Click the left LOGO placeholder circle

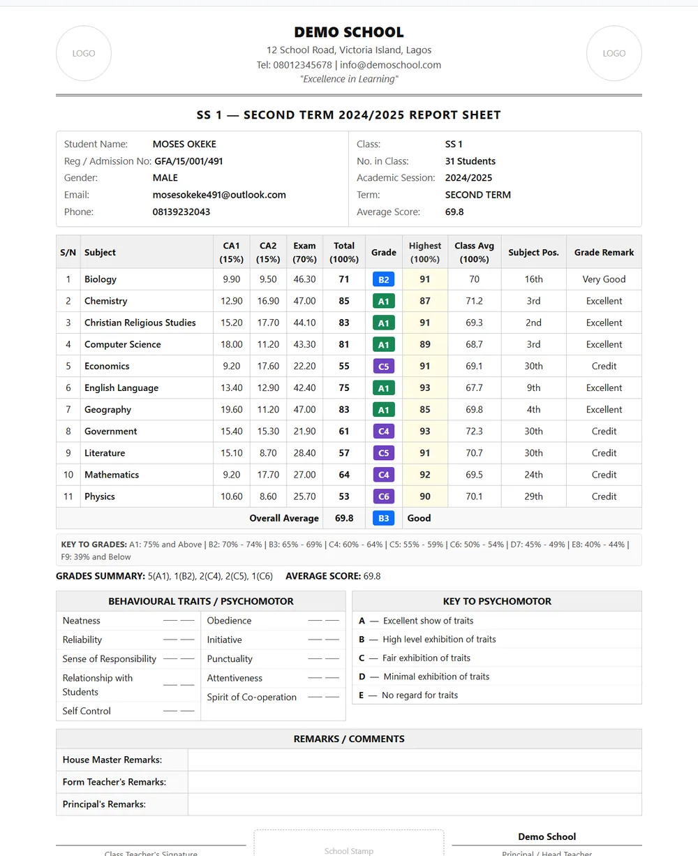pos(84,53)
